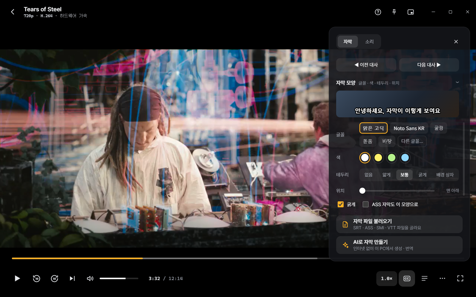Collapse the 자막 모양 section chevron

457,83
